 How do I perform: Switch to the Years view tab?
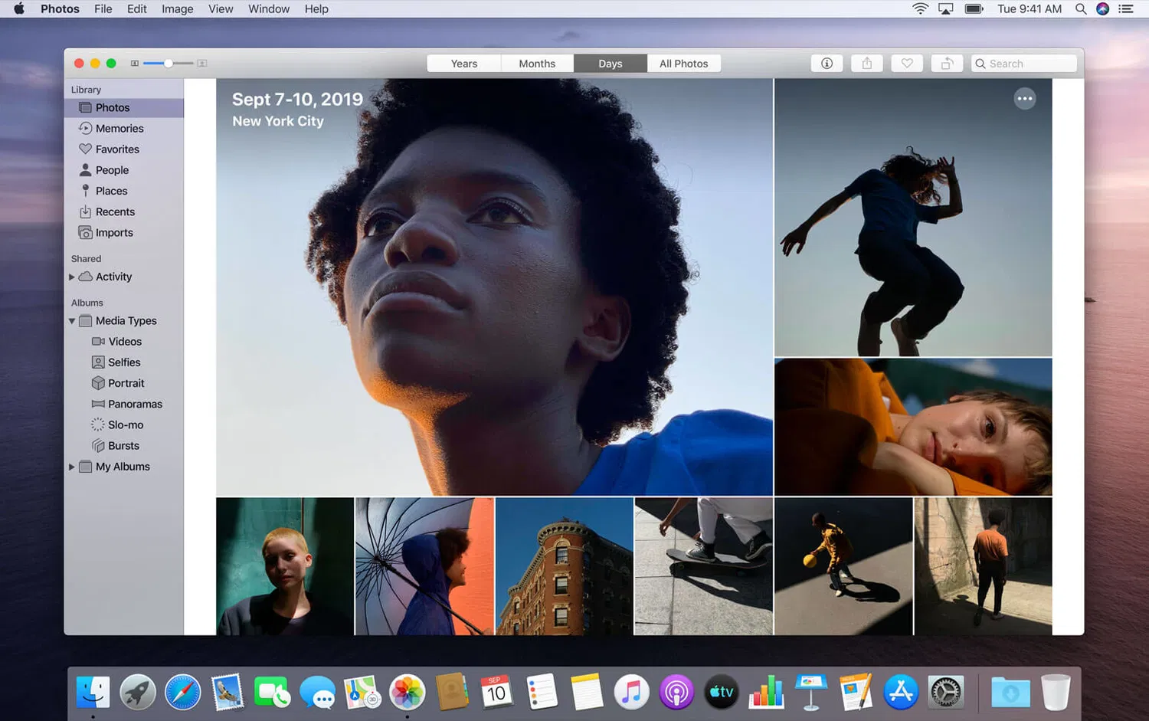[x=464, y=64]
